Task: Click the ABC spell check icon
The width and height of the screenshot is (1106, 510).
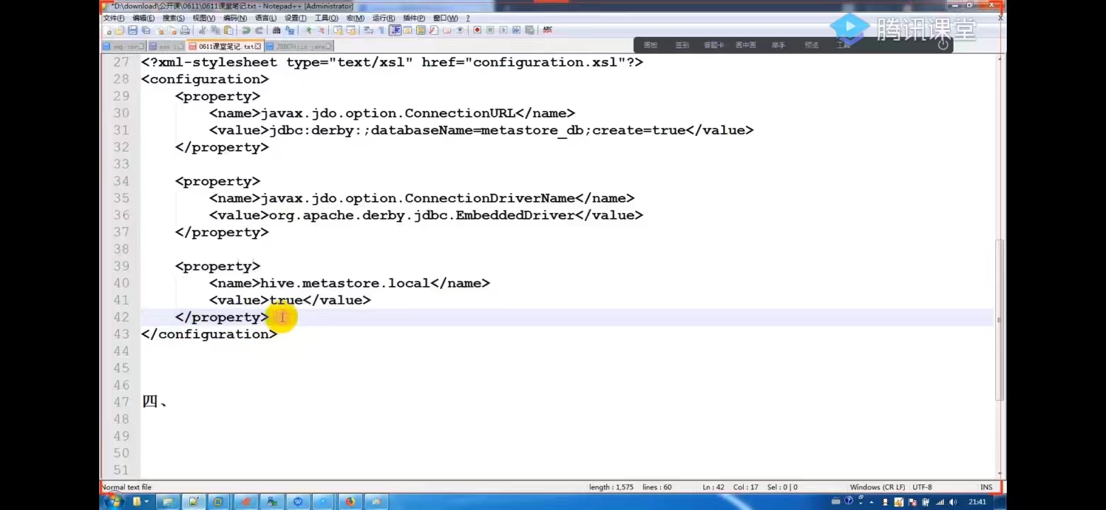Action: (x=547, y=30)
